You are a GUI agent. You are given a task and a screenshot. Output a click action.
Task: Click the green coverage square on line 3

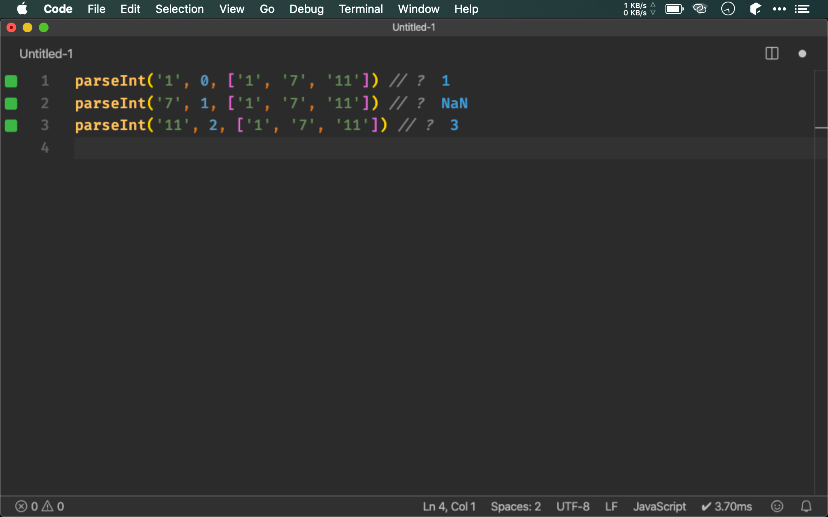click(x=11, y=126)
